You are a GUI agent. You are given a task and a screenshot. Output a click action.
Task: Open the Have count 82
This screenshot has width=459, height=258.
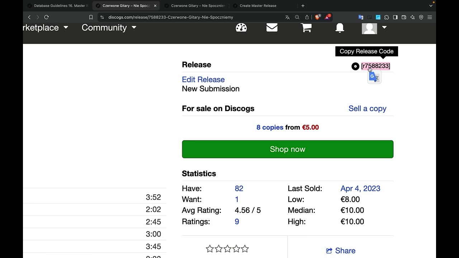[239, 188]
